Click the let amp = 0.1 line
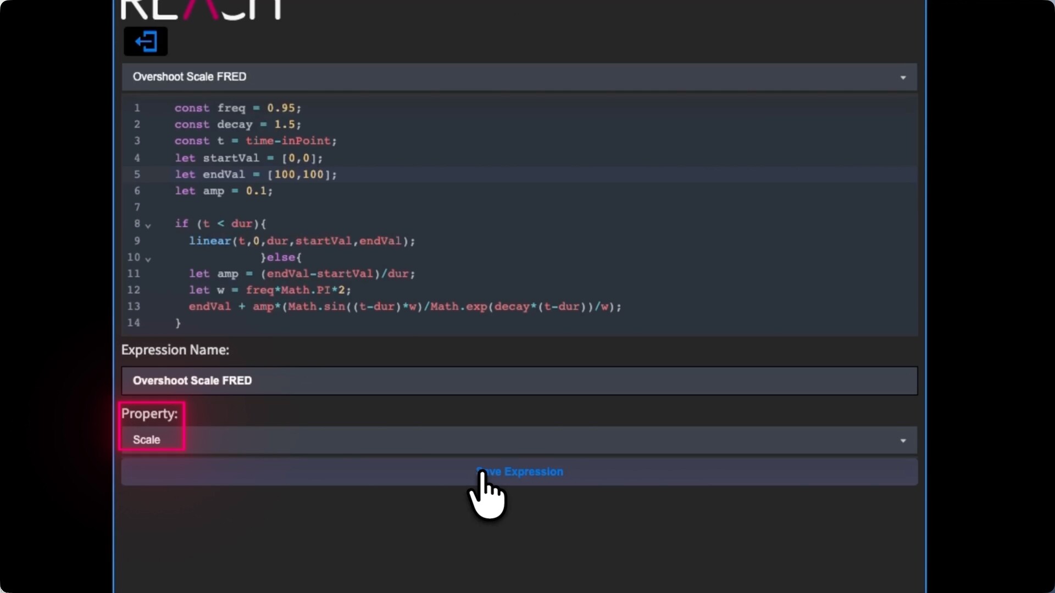The height and width of the screenshot is (593, 1055). tap(223, 191)
